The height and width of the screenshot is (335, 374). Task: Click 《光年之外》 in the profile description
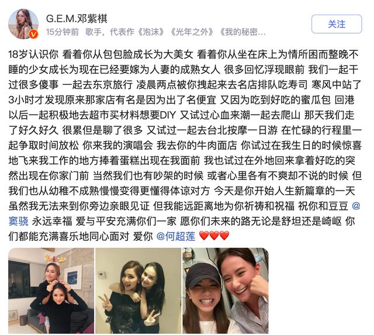[192, 32]
